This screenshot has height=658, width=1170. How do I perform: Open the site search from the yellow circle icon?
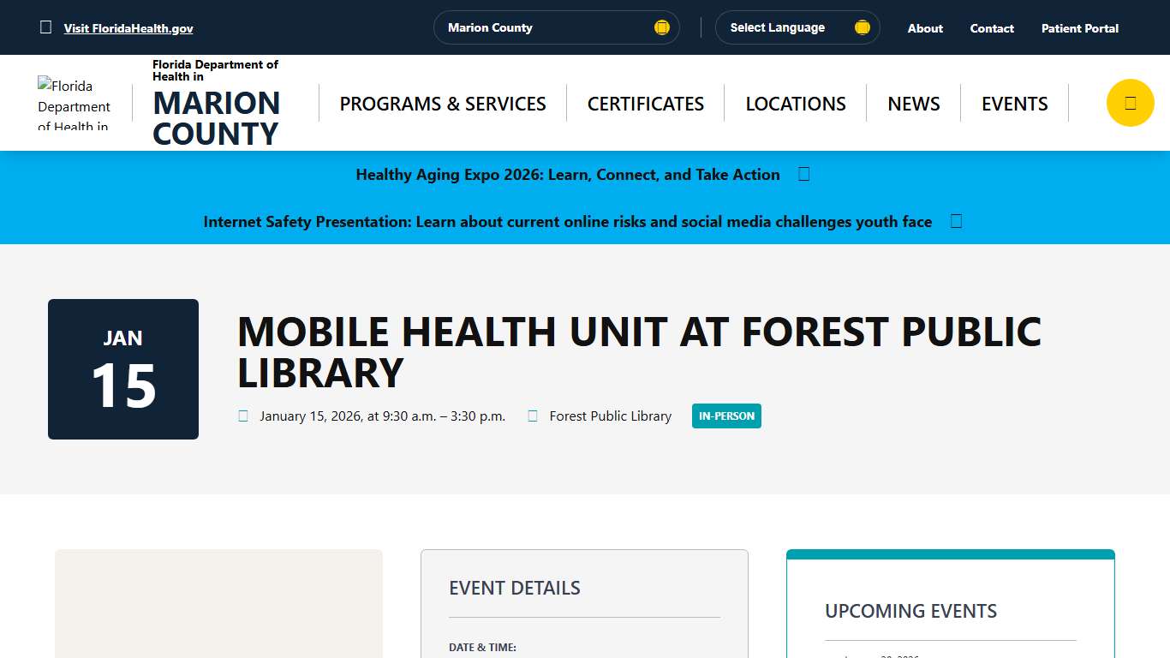click(1130, 102)
